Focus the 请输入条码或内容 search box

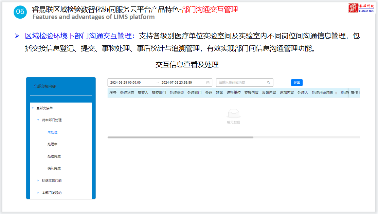click(x=241, y=83)
